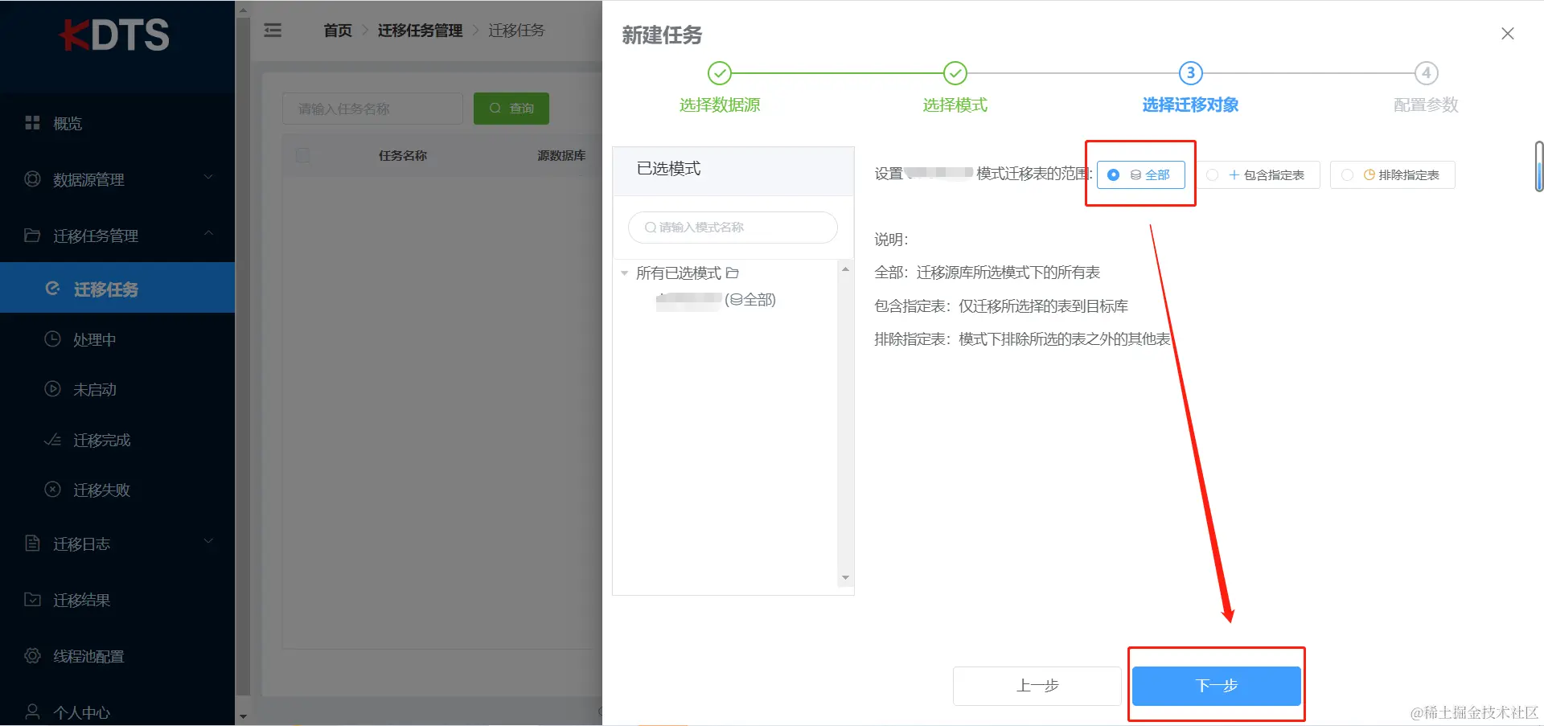This screenshot has width=1544, height=726.
Task: Click the 迁移完成 checklist icon
Action: click(x=52, y=440)
